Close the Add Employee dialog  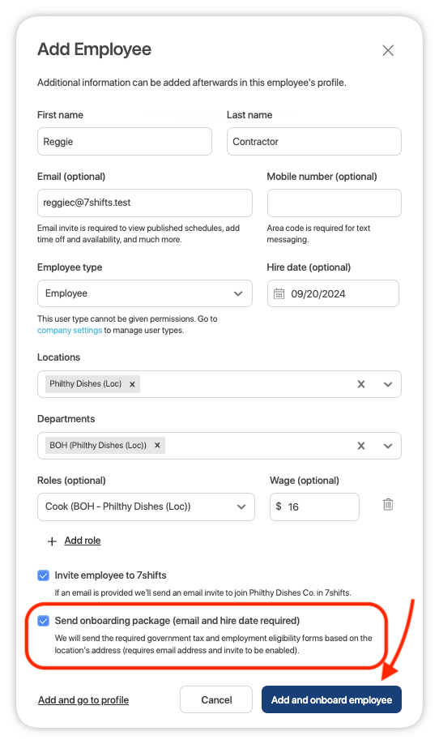coord(388,50)
